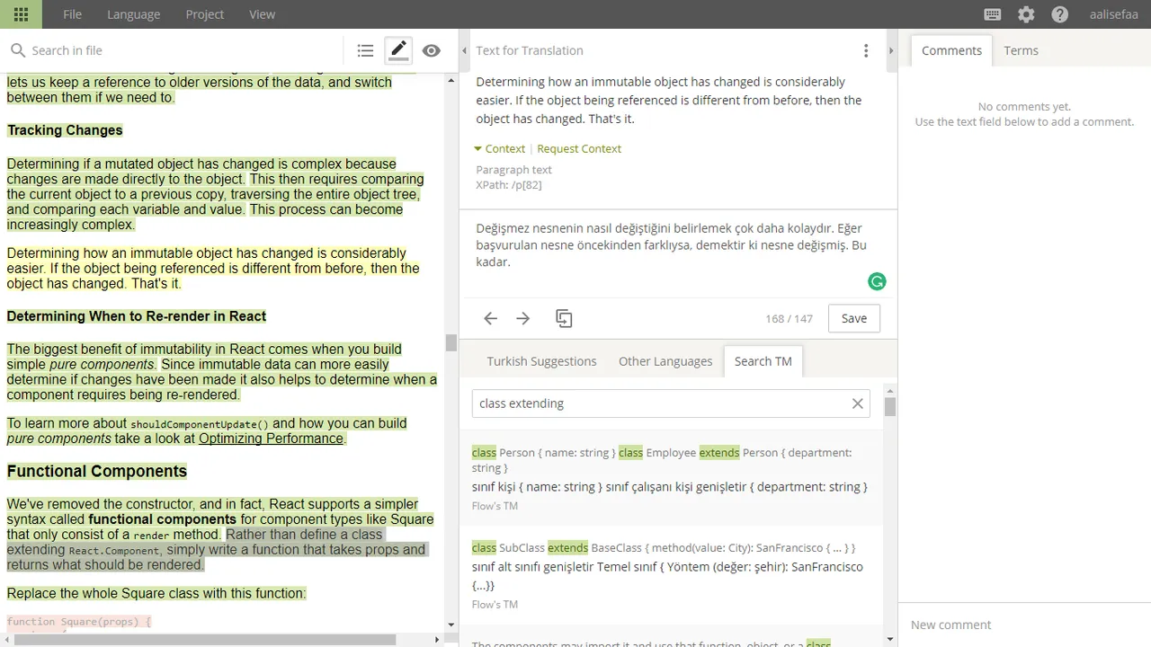This screenshot has height=647, width=1151.
Task: Switch to the string list view icon
Action: 365,50
